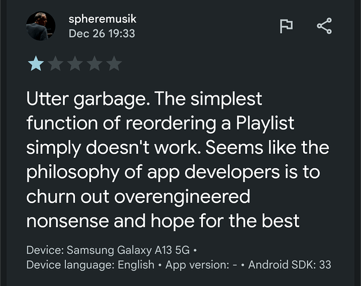361x286 pixels.
Task: Click the second star in the rating
Action: tap(55, 63)
